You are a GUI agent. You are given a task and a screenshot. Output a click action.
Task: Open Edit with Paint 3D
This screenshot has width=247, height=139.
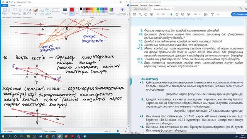pyautogui.click(x=122, y=11)
